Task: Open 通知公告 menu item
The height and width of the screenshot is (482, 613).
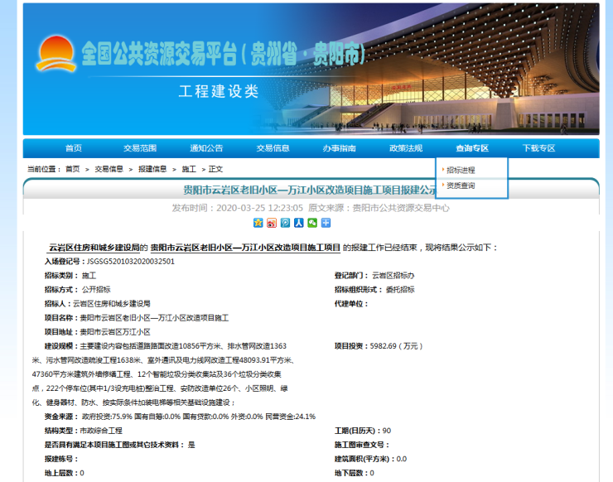Action: (x=206, y=148)
